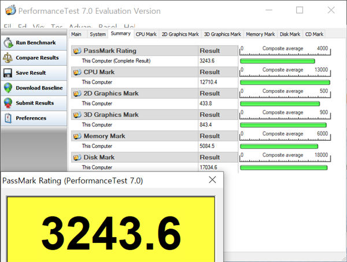
Task: Click the icon beside Memory Mark header
Action: [77, 136]
